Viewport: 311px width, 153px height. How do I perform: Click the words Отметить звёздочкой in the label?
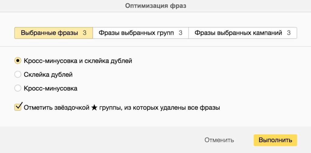tap(56, 107)
